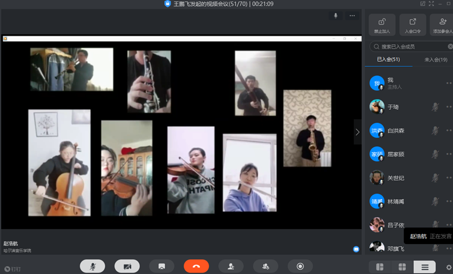
Task: Open the three-dot menu above the video
Action: pyautogui.click(x=352, y=16)
